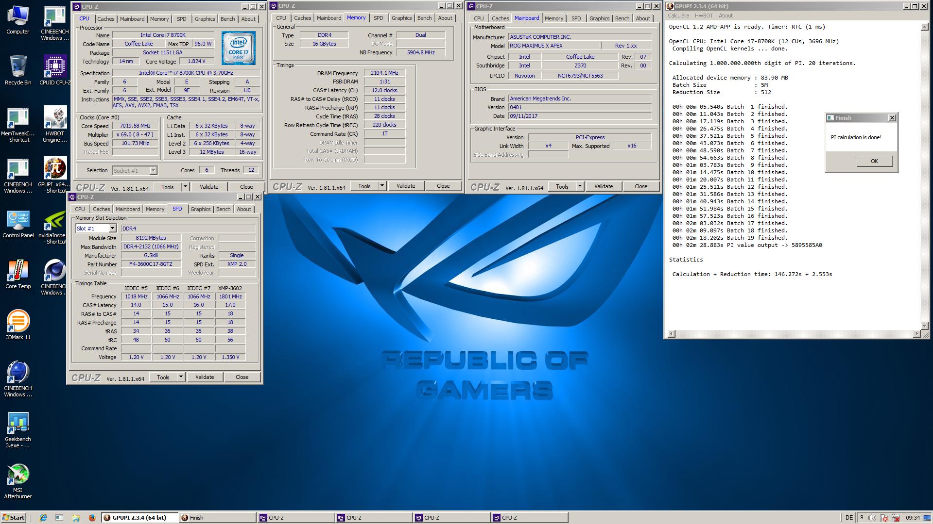Click the Close button in Memory window
This screenshot has height=524, width=933.
pos(443,186)
